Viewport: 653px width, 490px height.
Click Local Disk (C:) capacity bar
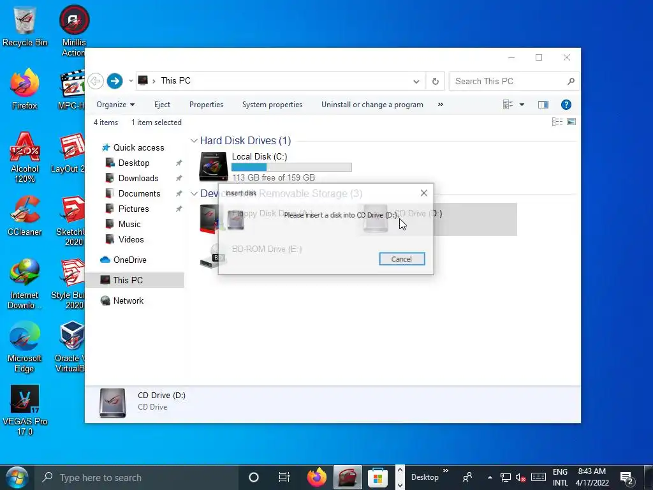291,167
